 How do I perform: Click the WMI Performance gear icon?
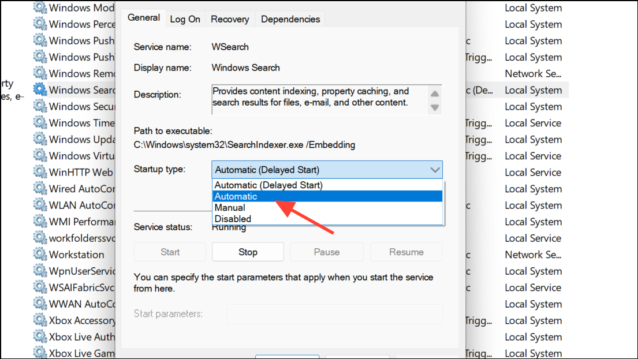tap(40, 221)
